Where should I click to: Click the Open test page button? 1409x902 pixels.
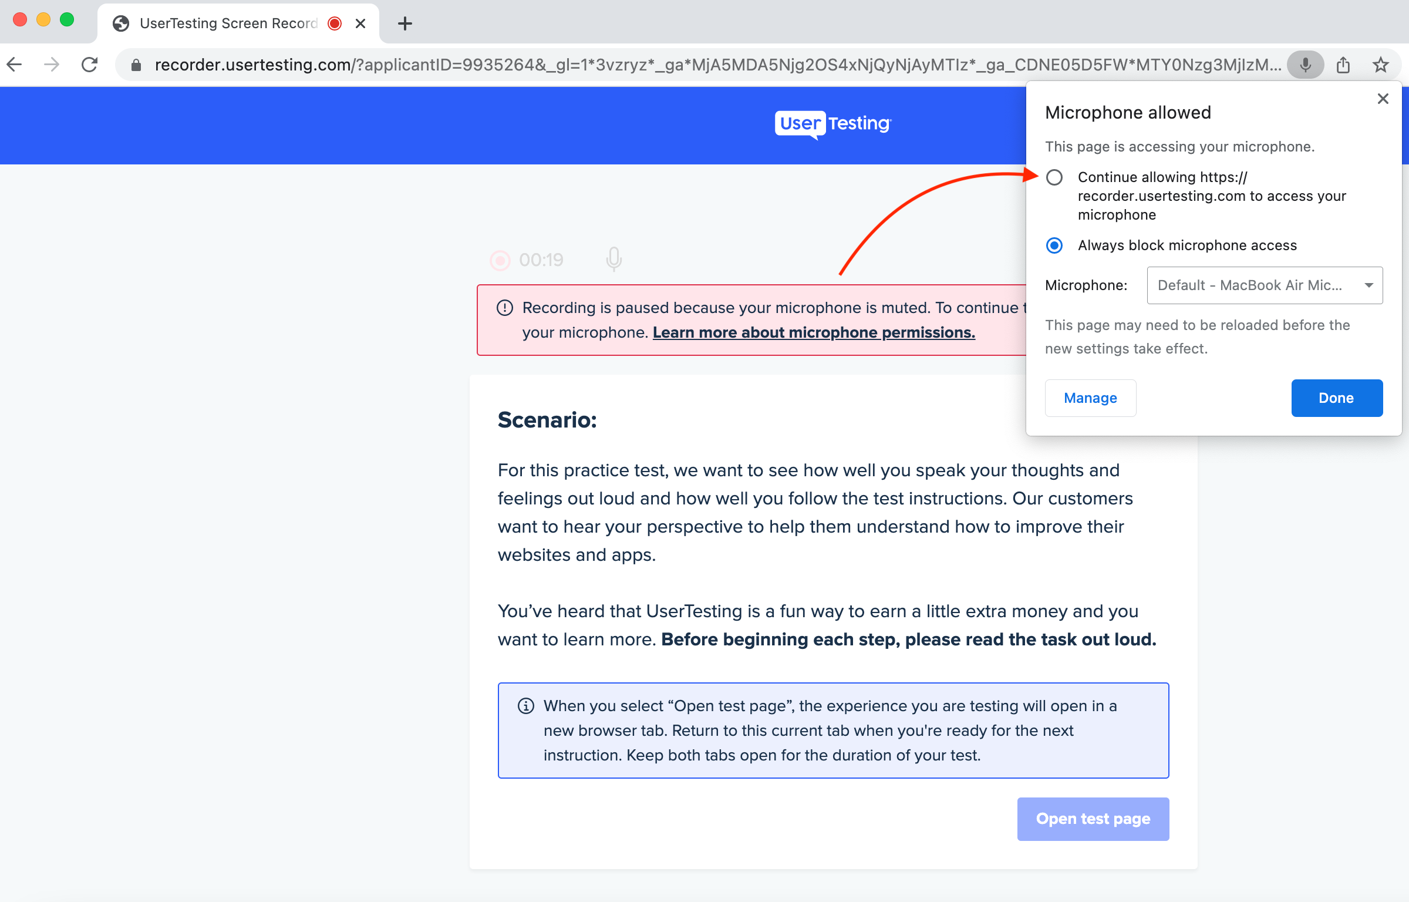[1093, 819]
